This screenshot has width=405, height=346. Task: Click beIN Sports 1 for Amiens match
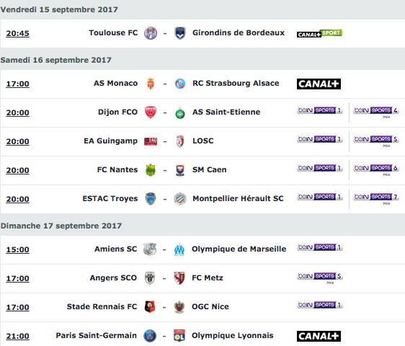tap(319, 247)
